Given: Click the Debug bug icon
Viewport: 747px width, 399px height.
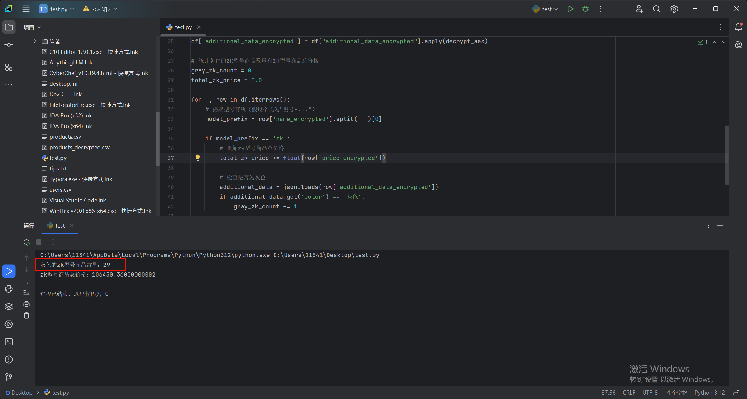Looking at the screenshot, I should tap(585, 9).
